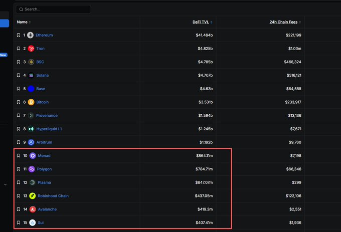This screenshot has height=232, width=341.
Task: Select Bitcoin fees value $233,917
Action: pyautogui.click(x=293, y=102)
